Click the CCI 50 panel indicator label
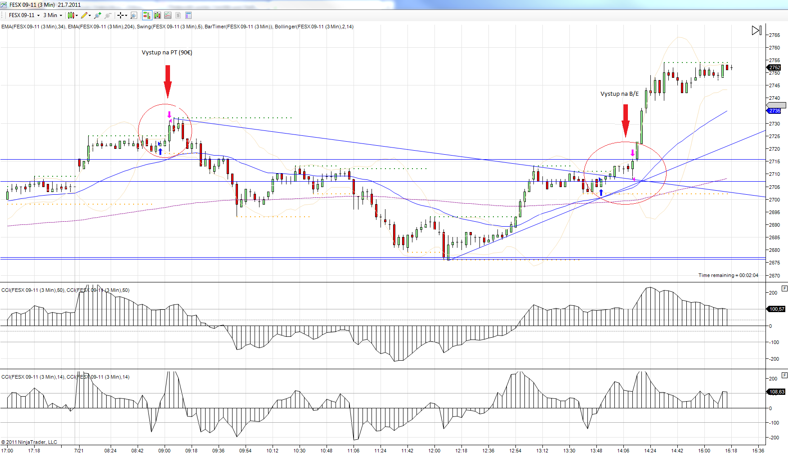The width and height of the screenshot is (788, 456). 65,290
